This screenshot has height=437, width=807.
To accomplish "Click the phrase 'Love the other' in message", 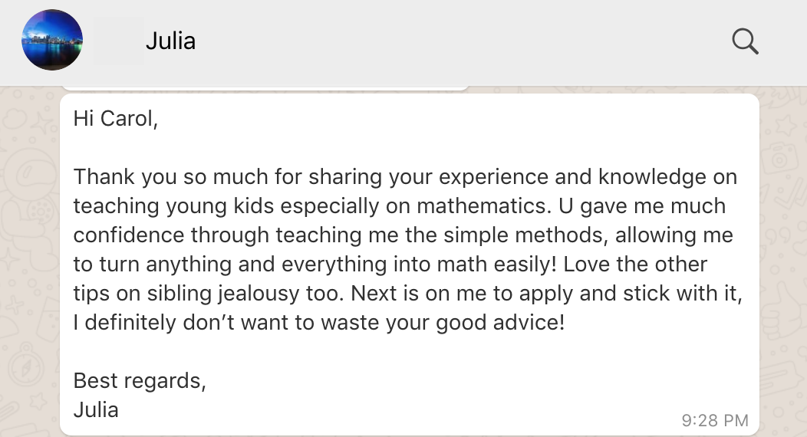I will 635,264.
